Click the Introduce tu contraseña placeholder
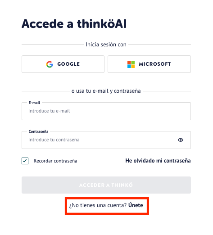 [x=54, y=140]
